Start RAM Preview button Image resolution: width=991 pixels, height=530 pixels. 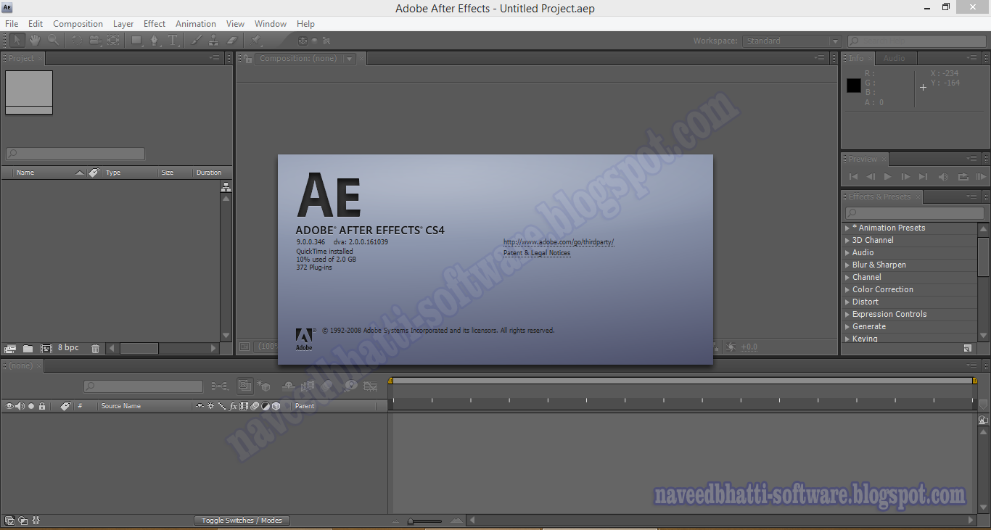coord(981,176)
